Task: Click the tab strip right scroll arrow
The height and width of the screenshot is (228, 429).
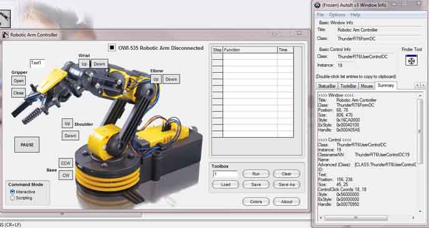Action: (423, 85)
